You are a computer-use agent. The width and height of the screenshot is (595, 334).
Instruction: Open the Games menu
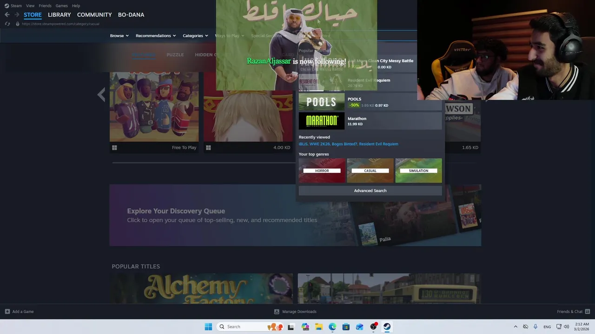(x=61, y=6)
